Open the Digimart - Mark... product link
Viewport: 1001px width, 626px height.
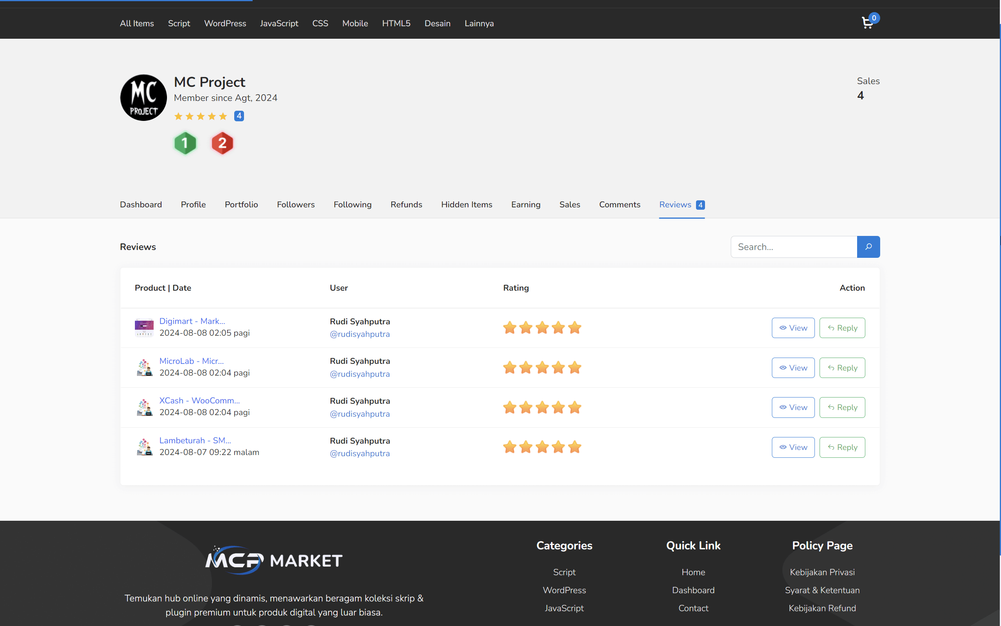[192, 321]
